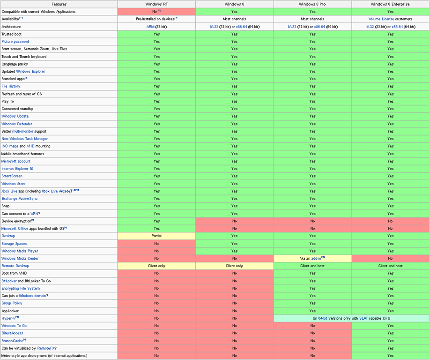The height and width of the screenshot is (360, 430).
Task: Select the Windows 8 Pro column header
Action: tap(312, 4)
